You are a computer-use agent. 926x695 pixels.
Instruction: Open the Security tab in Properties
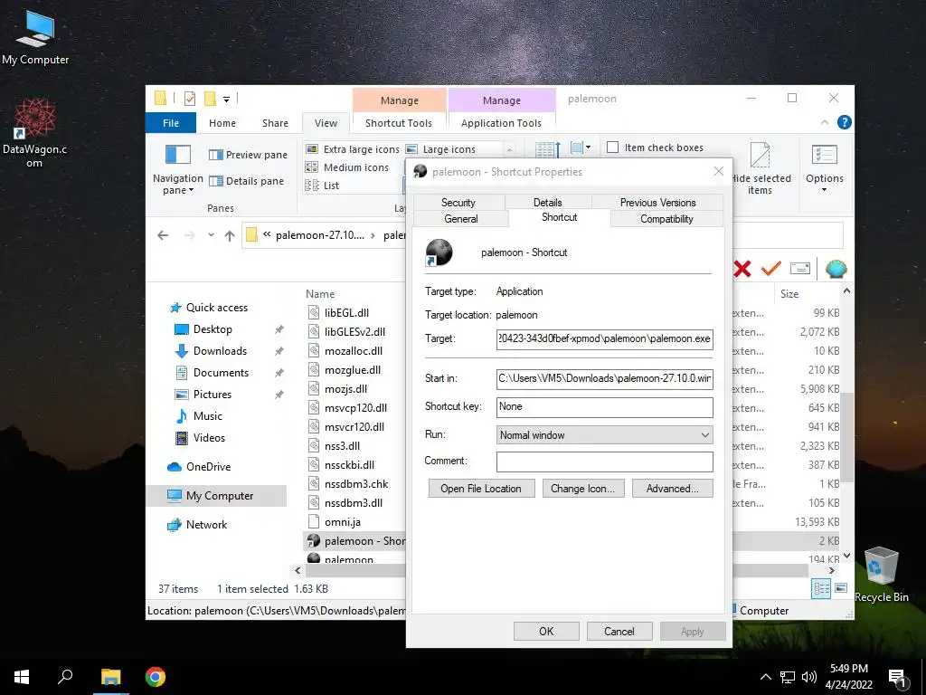point(458,202)
